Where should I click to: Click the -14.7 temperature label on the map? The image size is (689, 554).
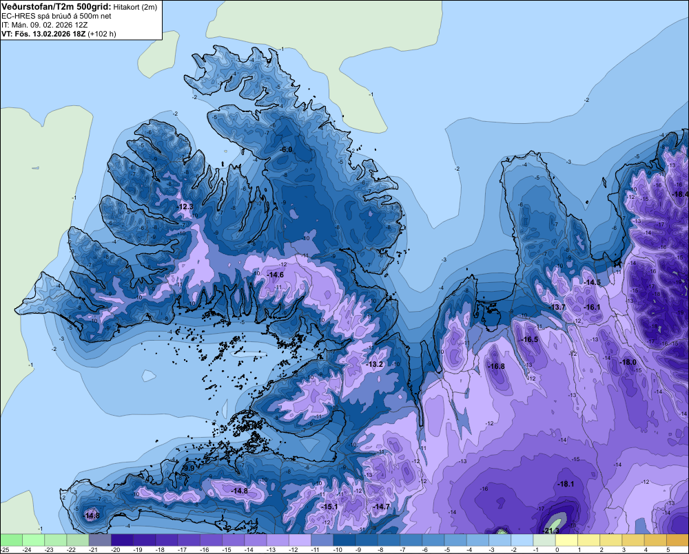[x=381, y=507]
